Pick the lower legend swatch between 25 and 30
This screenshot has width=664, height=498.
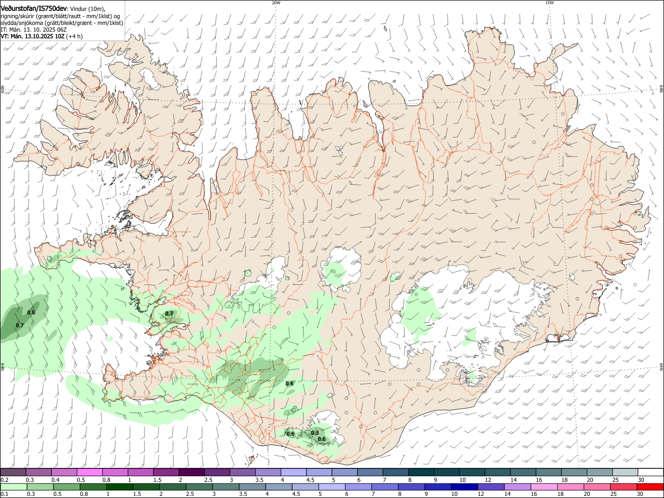point(624,487)
